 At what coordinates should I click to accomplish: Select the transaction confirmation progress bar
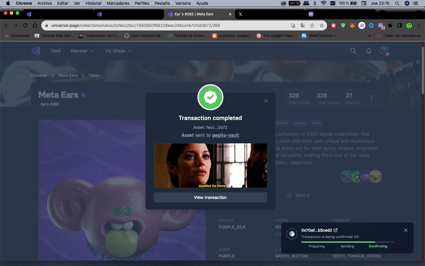pyautogui.click(x=347, y=242)
